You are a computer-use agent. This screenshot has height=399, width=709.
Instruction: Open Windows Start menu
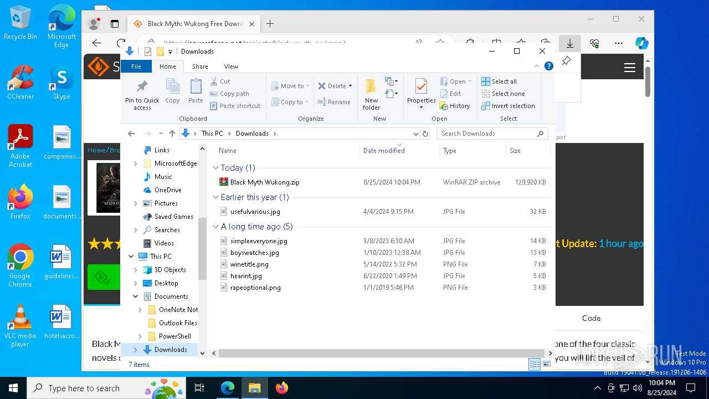[x=13, y=388]
